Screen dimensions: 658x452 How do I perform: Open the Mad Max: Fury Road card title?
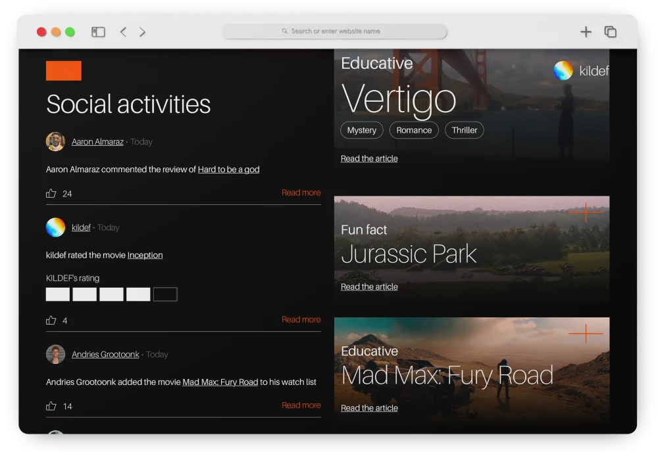(447, 375)
